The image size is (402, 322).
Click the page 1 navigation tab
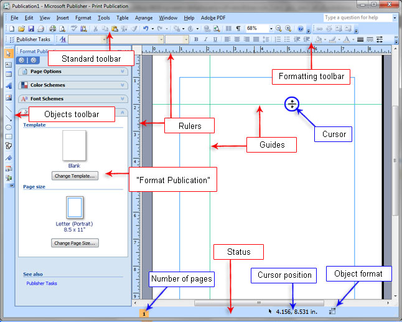coord(144,314)
